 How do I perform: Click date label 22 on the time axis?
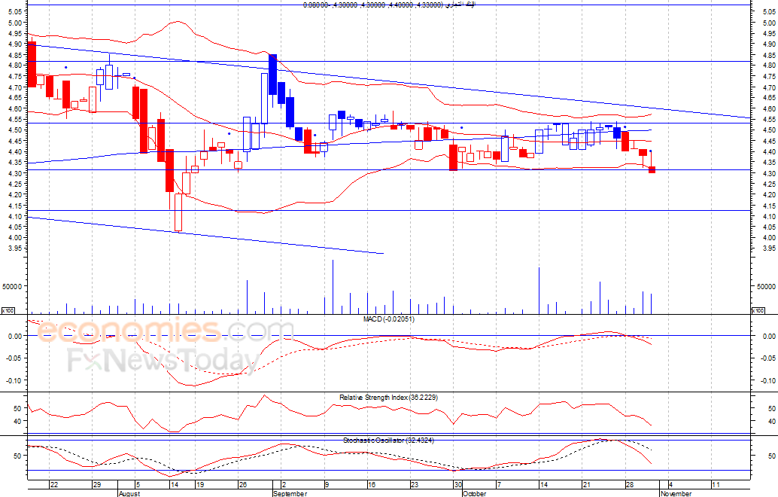pos(54,485)
